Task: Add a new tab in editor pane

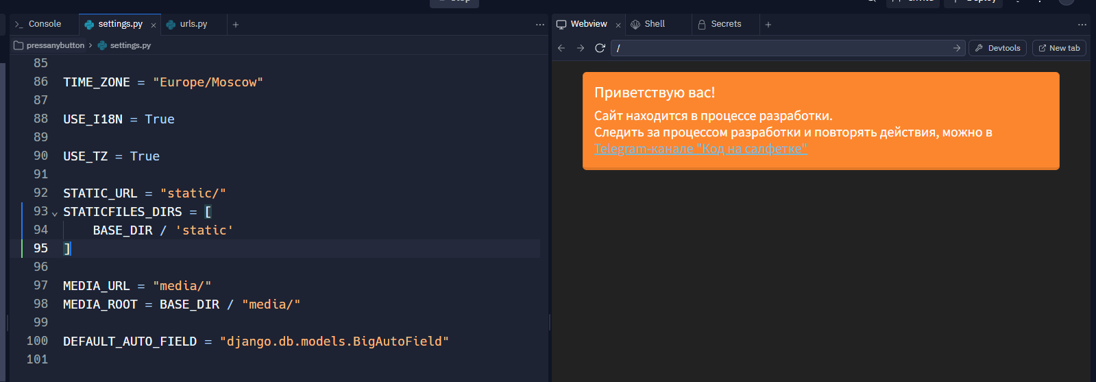Action: coord(236,25)
